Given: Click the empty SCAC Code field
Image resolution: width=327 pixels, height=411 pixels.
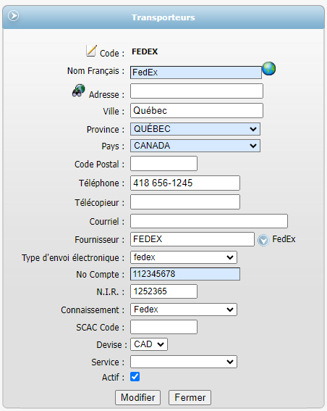Looking at the screenshot, I should coord(163,327).
